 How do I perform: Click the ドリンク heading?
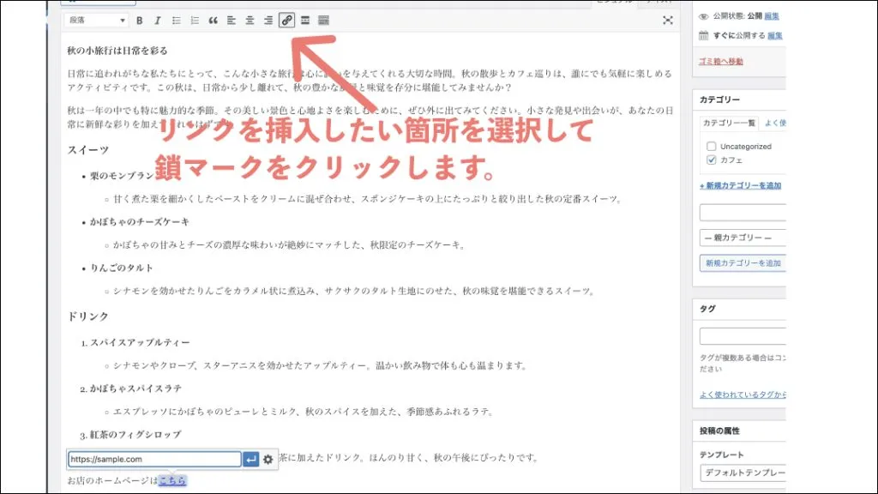click(x=88, y=316)
